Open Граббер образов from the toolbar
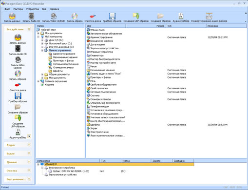This screenshot has height=190, width=248. [112, 18]
